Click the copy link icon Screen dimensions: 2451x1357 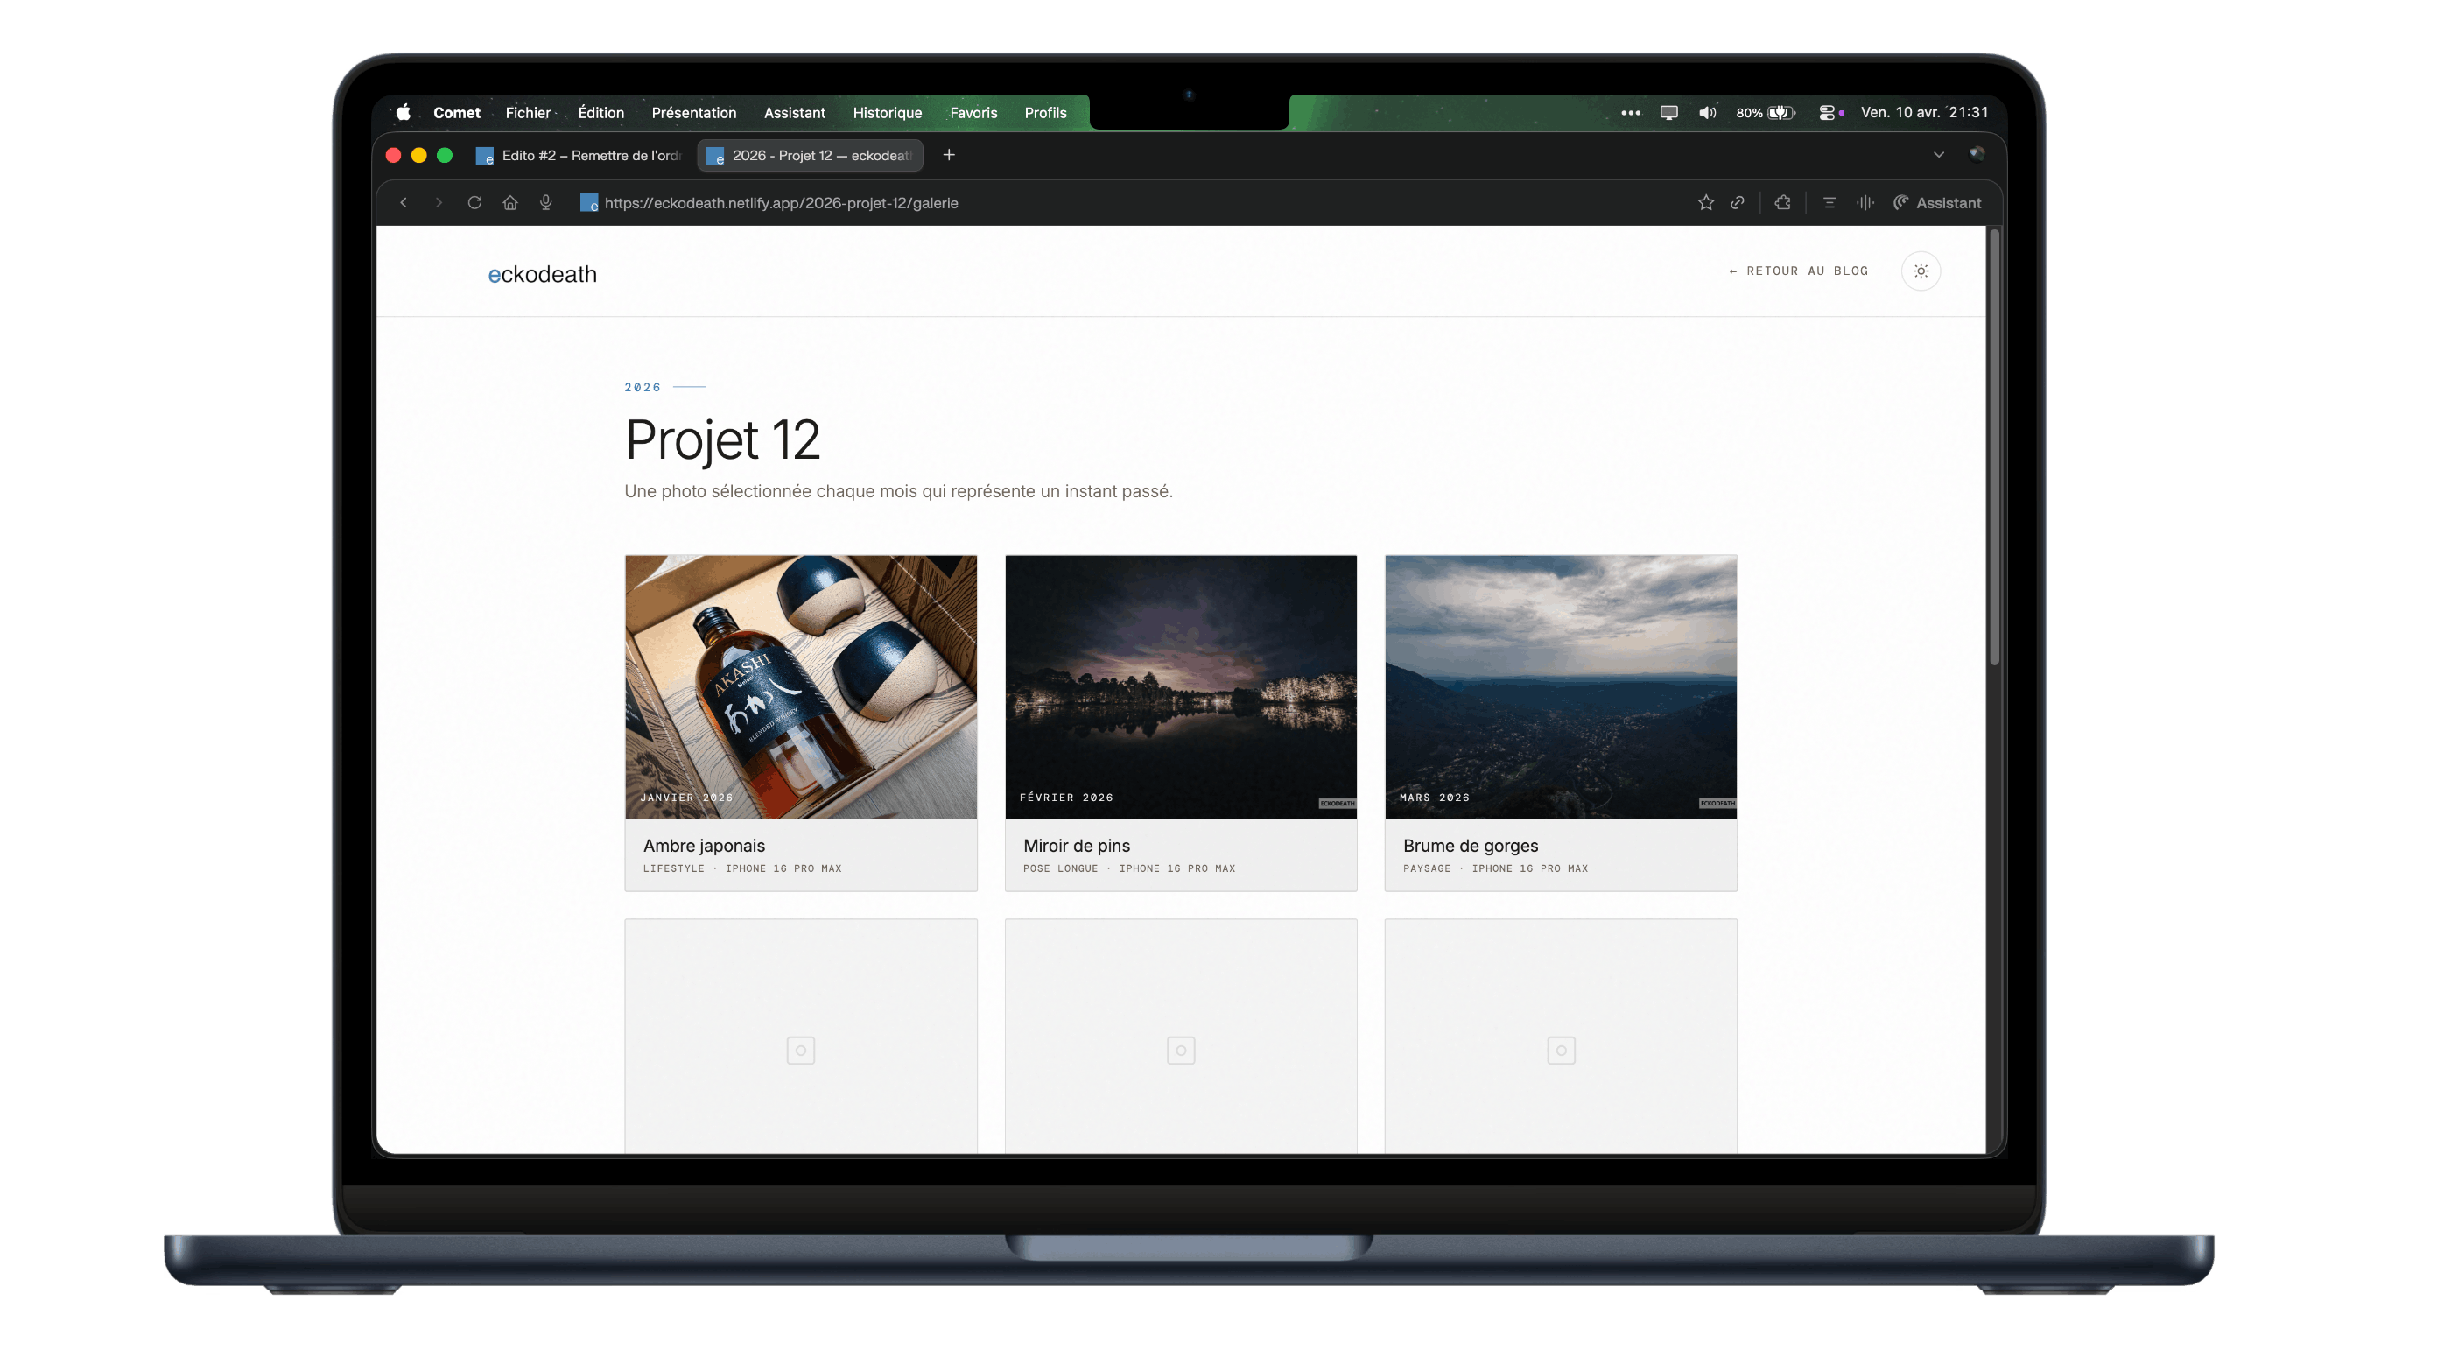[1738, 203]
